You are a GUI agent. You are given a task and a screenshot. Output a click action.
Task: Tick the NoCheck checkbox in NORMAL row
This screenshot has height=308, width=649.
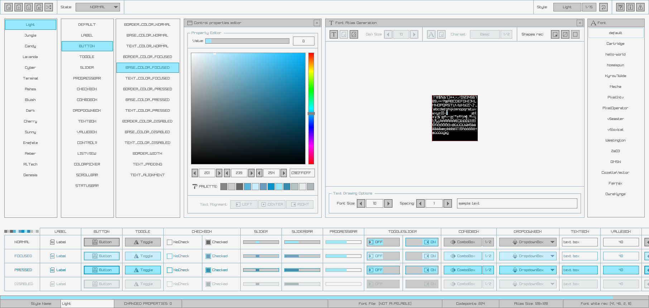(170, 242)
